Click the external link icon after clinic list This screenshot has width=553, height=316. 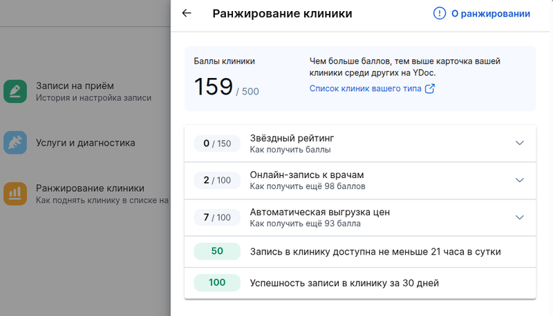tap(430, 89)
